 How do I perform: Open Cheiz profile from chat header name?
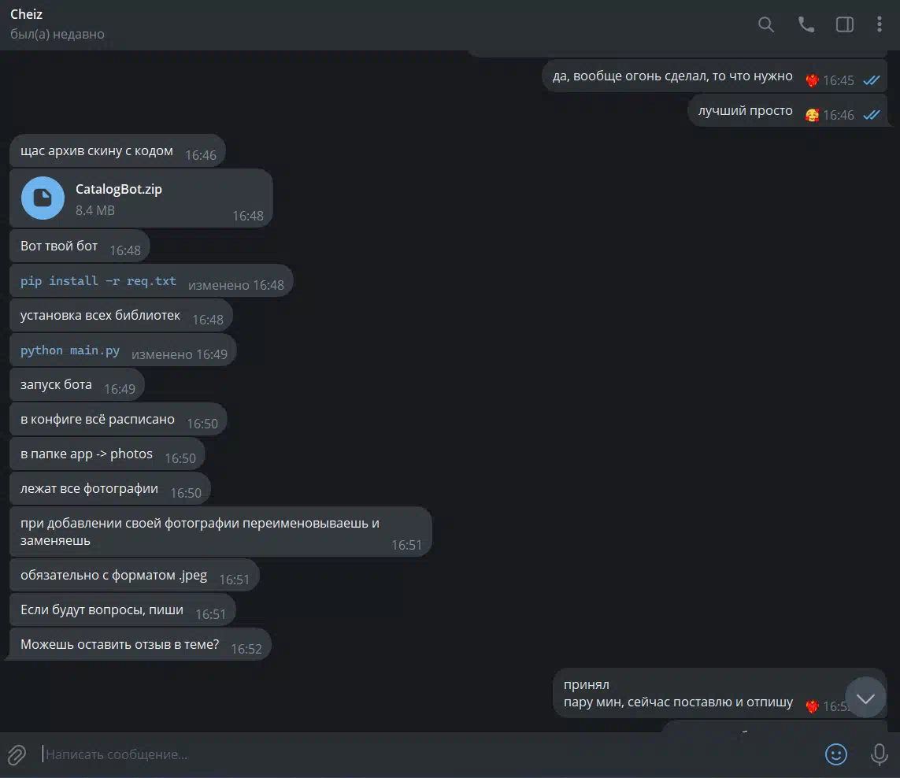(x=27, y=14)
